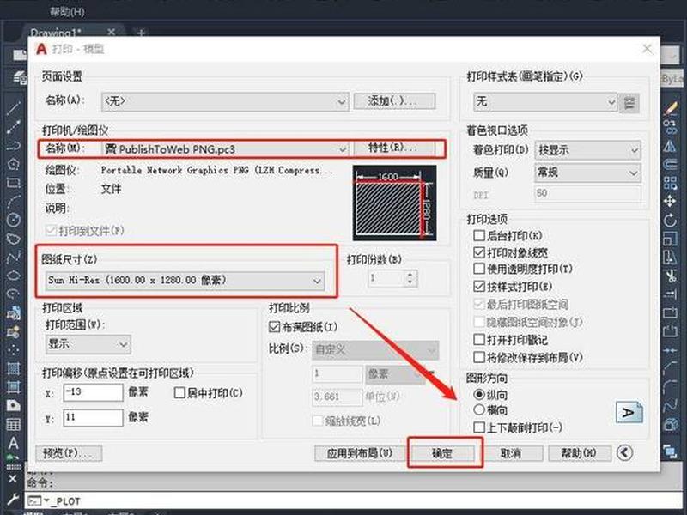
Task: Click the 应用到布局(U) button
Action: click(359, 453)
